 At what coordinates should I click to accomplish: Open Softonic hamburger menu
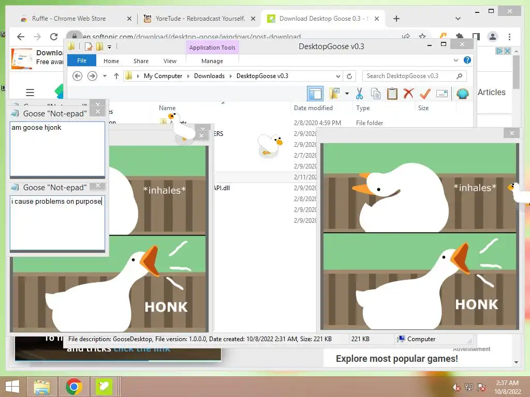coord(30,92)
